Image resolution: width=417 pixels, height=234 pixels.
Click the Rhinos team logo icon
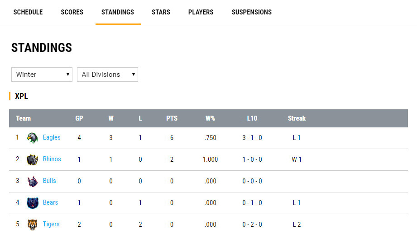click(x=32, y=159)
